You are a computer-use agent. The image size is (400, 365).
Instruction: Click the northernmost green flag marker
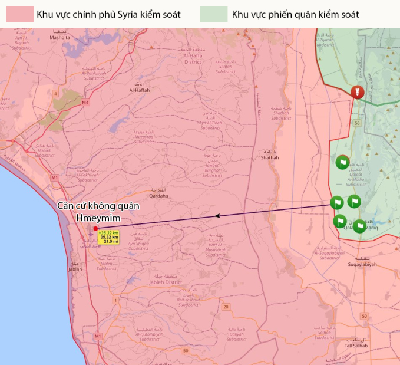pos(342,162)
